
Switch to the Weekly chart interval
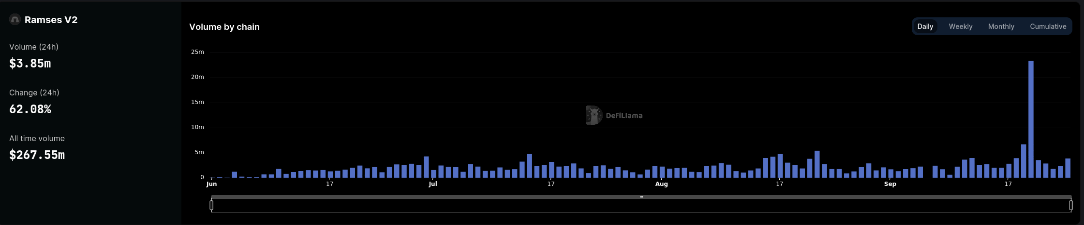pos(960,26)
